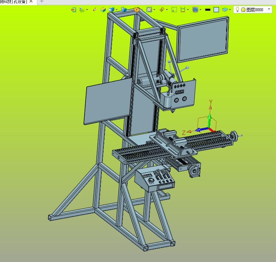The width and height of the screenshot is (276, 262).
Task: Click the exit icon with red arrow
Action: click(74, 10)
